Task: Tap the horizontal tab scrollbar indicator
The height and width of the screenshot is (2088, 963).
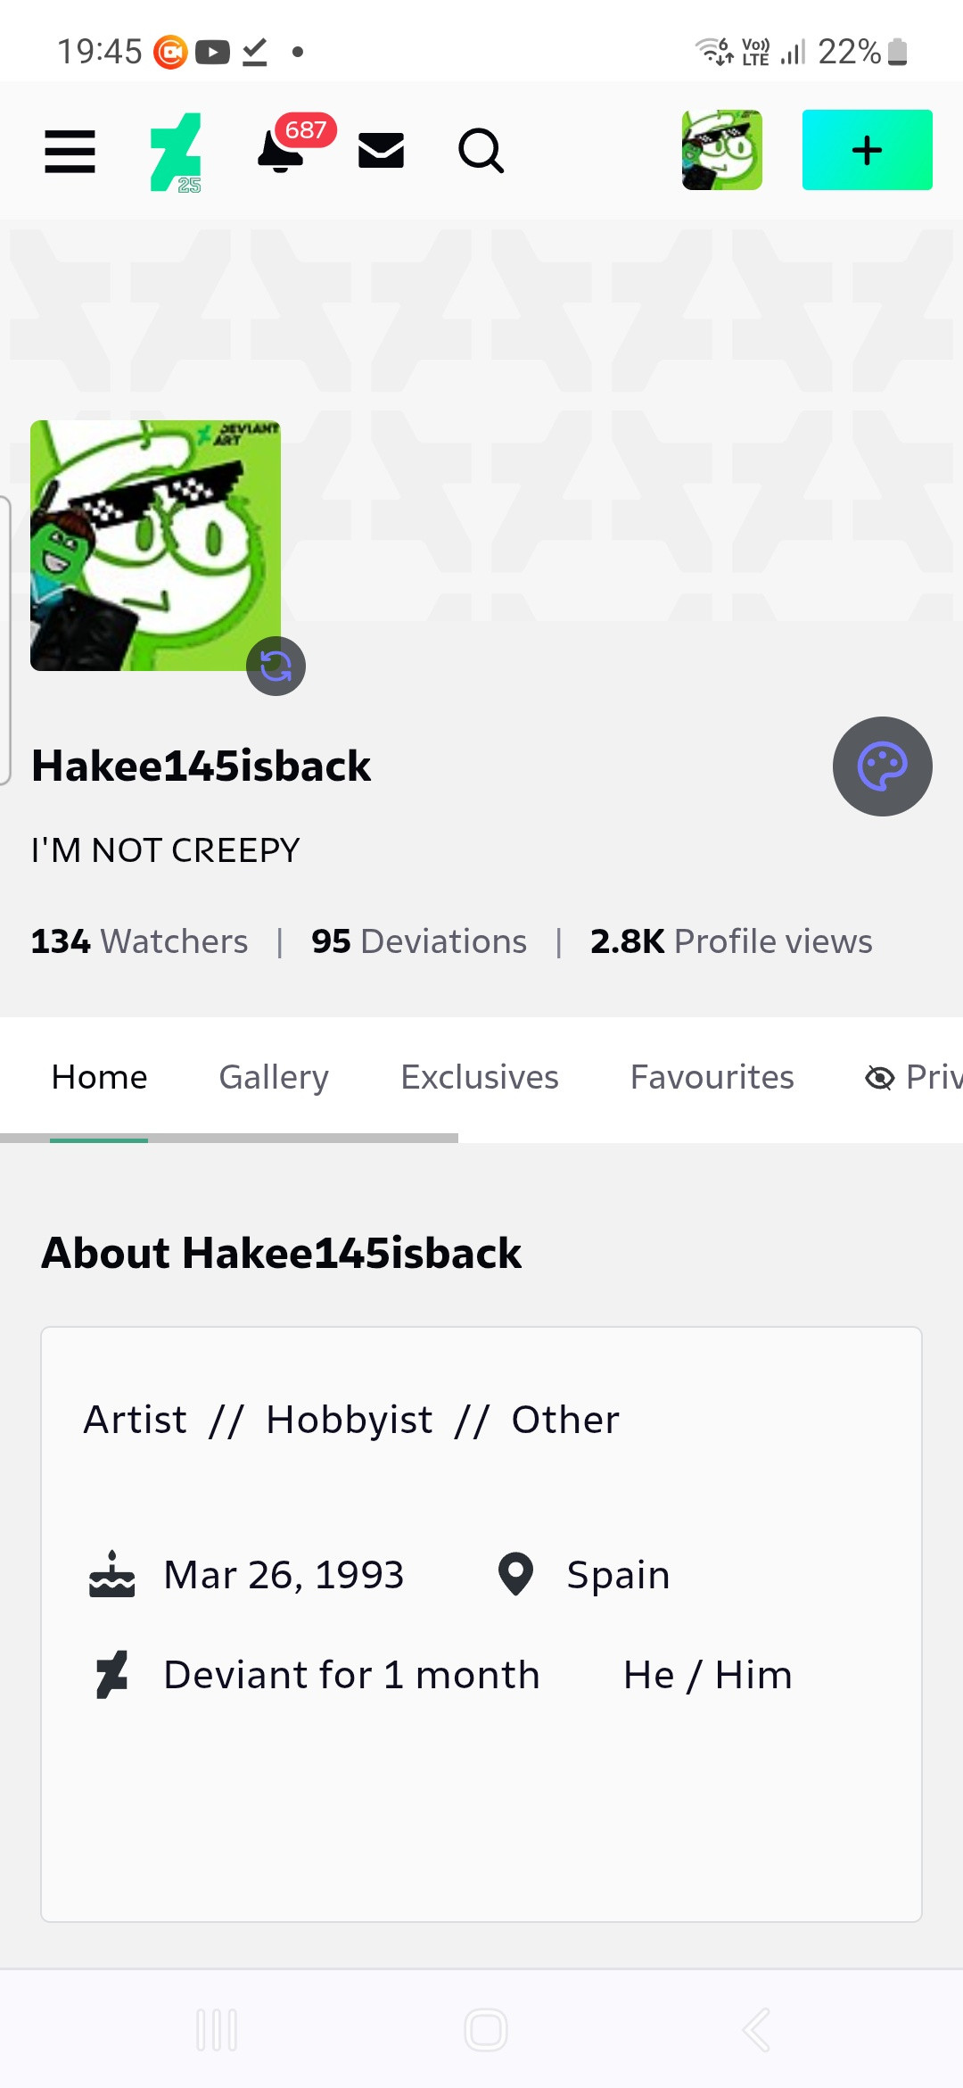Action: pyautogui.click(x=229, y=1139)
